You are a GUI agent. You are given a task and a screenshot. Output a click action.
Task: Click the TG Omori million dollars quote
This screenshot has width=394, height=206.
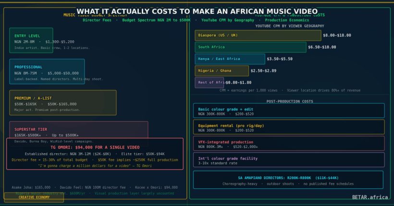click(95, 166)
